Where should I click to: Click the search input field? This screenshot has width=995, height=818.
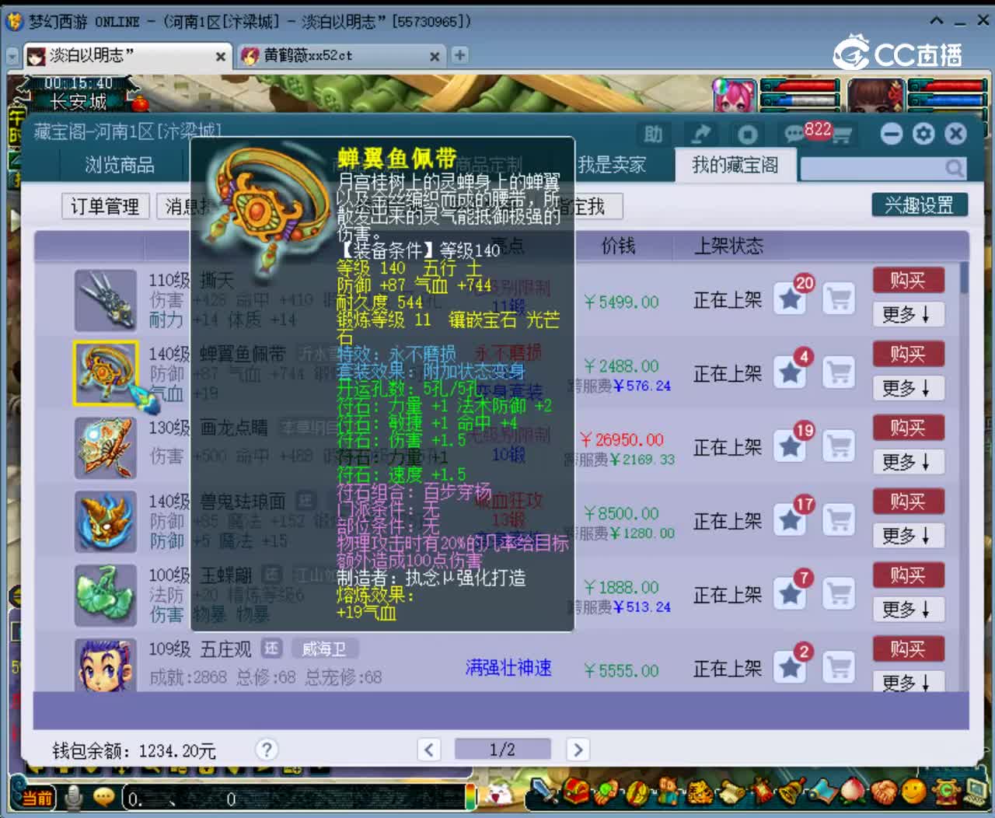click(871, 168)
